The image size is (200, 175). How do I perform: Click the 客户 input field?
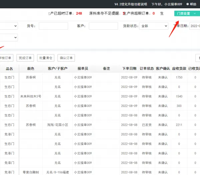coord(103,26)
